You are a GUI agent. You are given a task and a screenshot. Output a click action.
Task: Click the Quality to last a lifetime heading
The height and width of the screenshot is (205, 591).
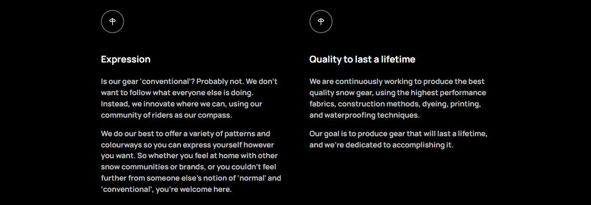coord(362,60)
